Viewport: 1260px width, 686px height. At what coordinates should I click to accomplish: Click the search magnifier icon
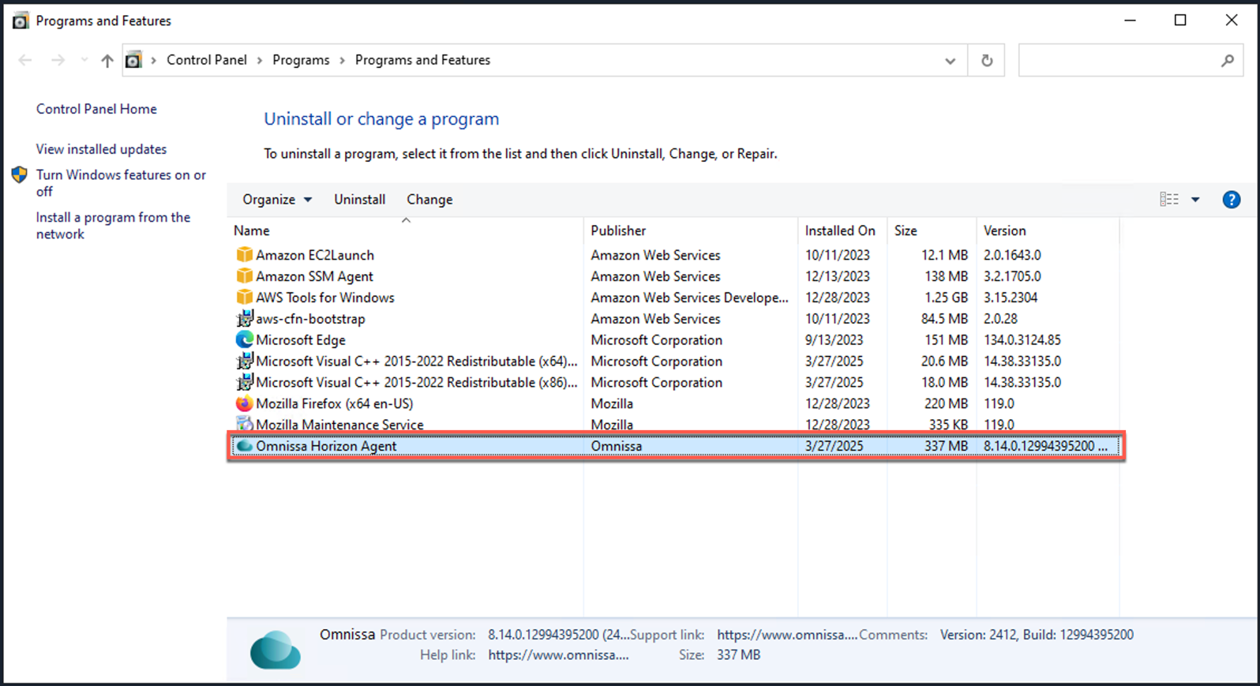[1228, 60]
